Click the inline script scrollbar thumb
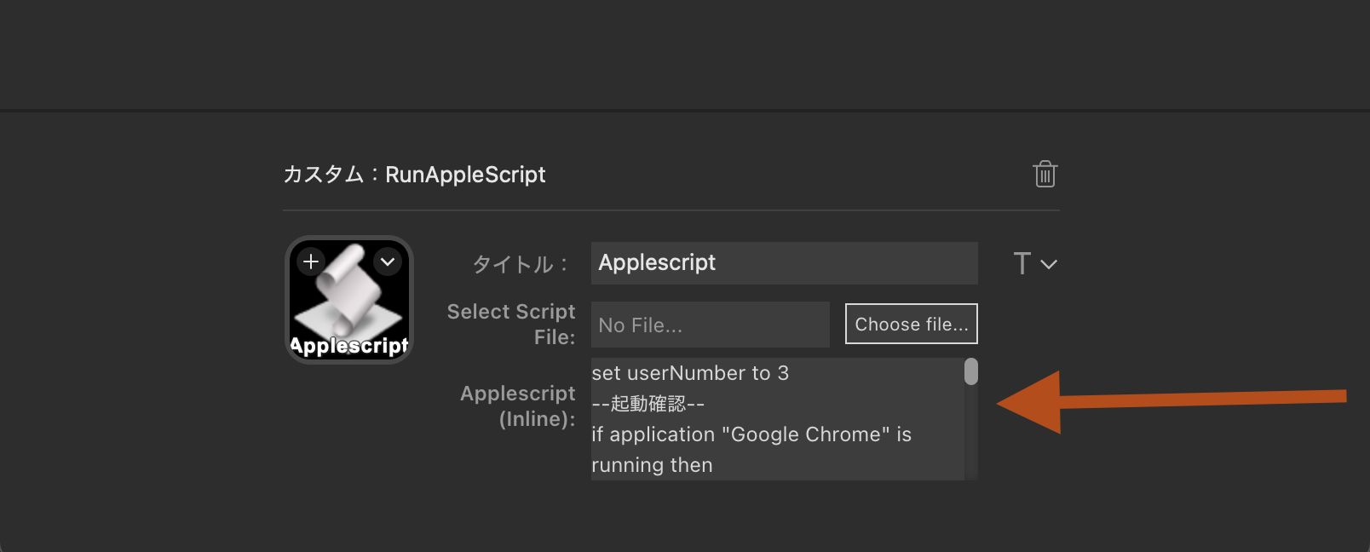This screenshot has height=552, width=1370. click(971, 372)
